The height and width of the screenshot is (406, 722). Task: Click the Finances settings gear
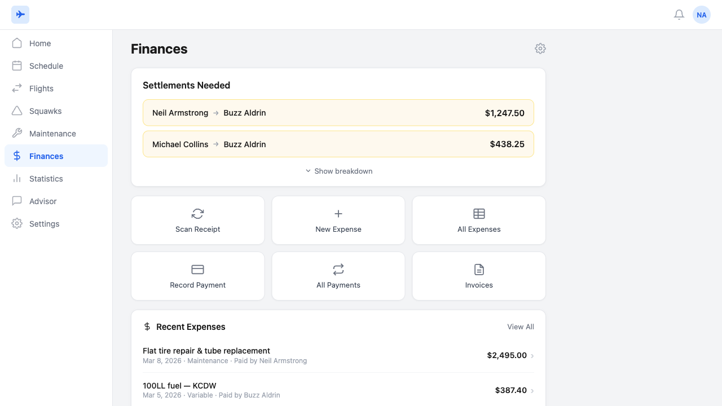coord(540,48)
